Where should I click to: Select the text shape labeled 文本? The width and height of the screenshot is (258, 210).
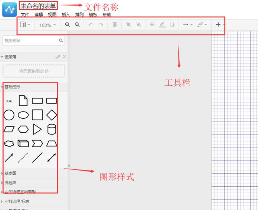(x=9, y=101)
